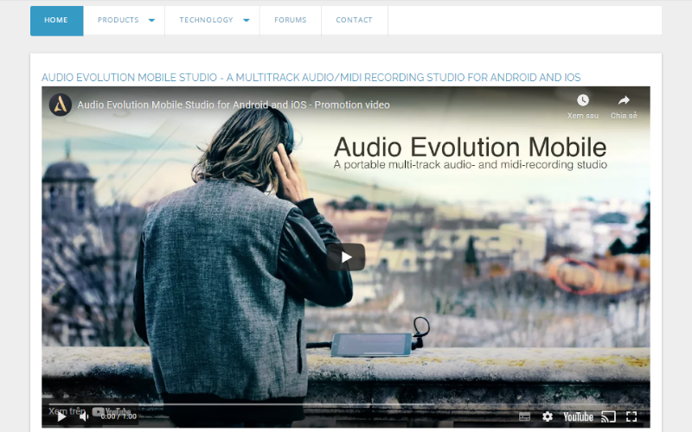Click the channel avatar logo in video

tap(61, 105)
